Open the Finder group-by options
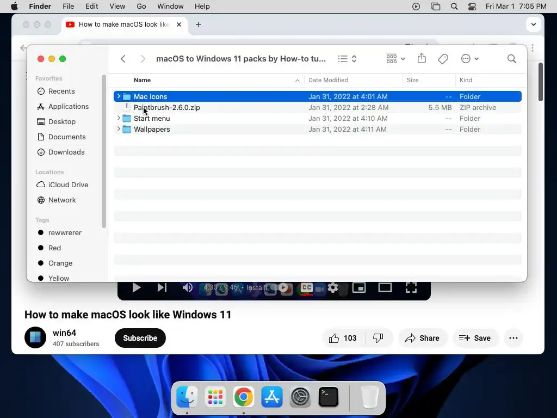 395,59
